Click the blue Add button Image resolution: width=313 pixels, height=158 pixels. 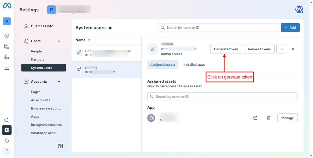tap(290, 27)
